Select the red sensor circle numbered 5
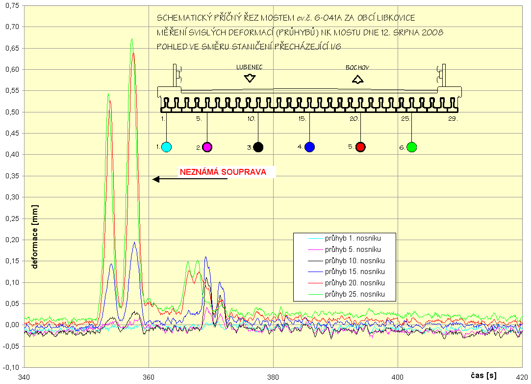Screen dimensions: 531x384 coord(361,147)
